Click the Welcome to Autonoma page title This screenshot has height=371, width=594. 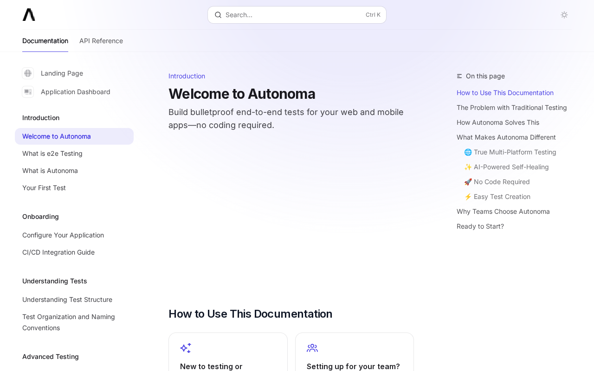242,94
